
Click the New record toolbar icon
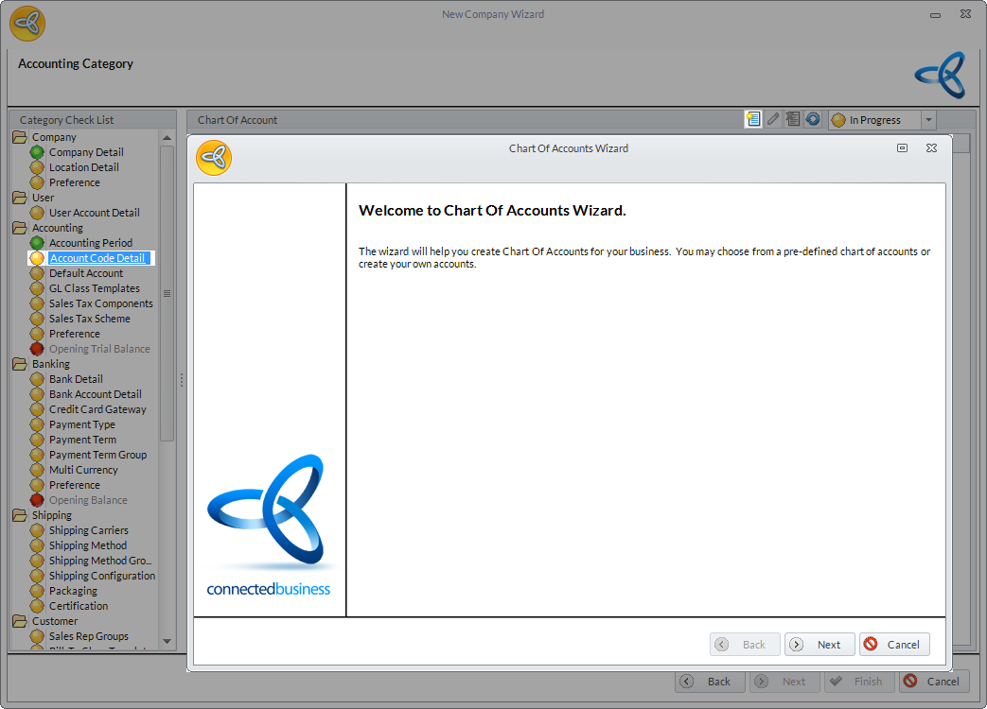tap(753, 119)
